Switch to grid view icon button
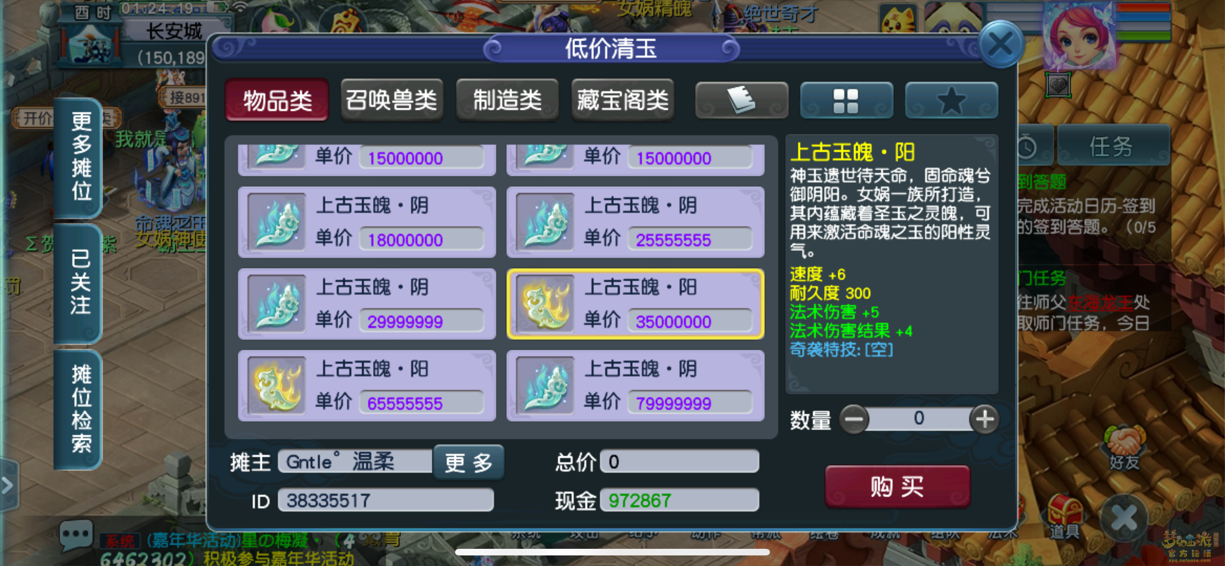Image resolution: width=1225 pixels, height=566 pixels. (x=846, y=100)
